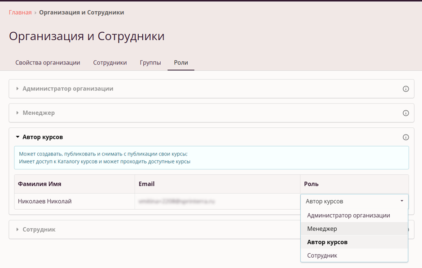Click the info icon beside Автор курсов
This screenshot has width=422, height=268.
(x=406, y=137)
